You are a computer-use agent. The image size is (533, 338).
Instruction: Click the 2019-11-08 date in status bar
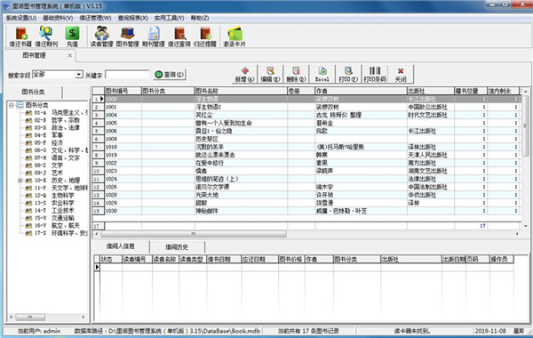coord(490,331)
